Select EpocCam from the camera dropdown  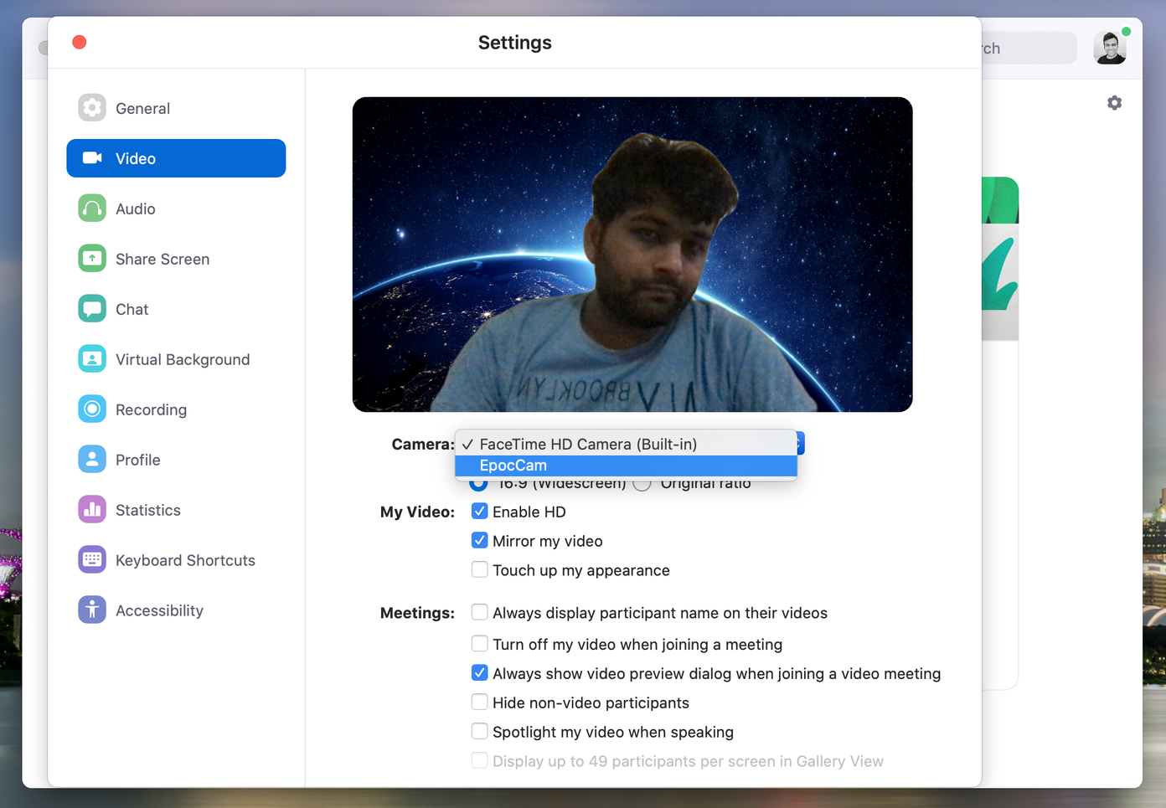tap(513, 465)
